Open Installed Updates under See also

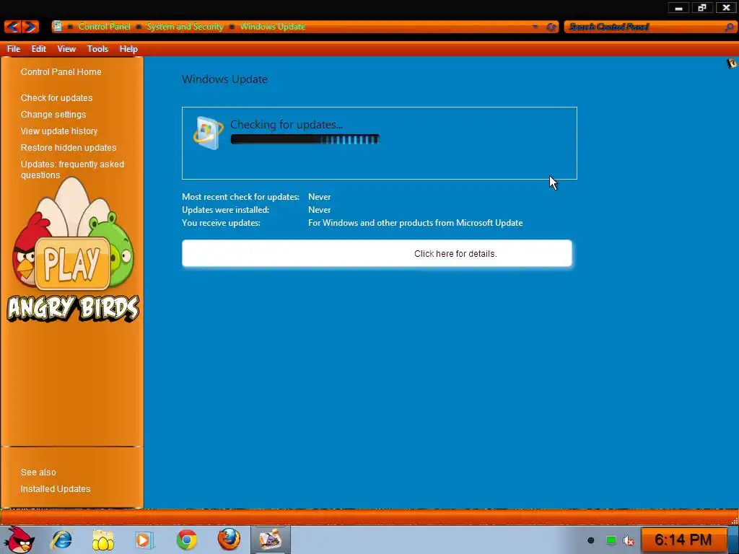click(55, 488)
